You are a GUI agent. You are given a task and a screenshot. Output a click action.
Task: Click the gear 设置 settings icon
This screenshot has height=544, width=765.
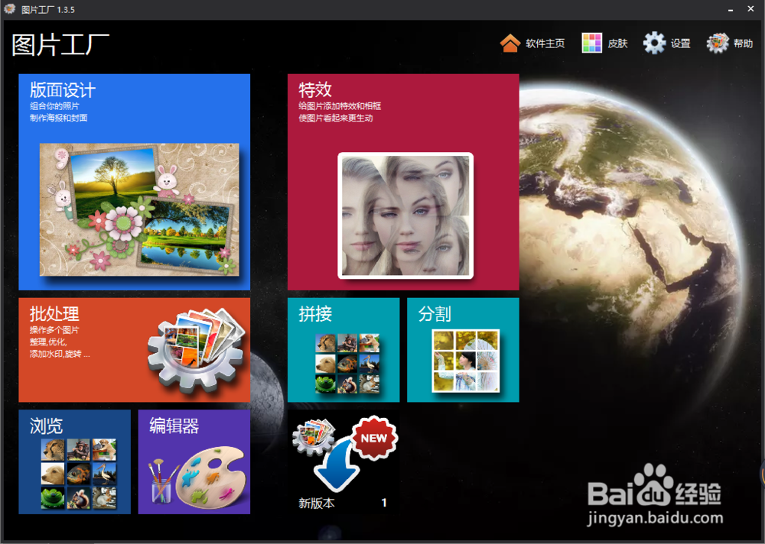click(x=654, y=43)
